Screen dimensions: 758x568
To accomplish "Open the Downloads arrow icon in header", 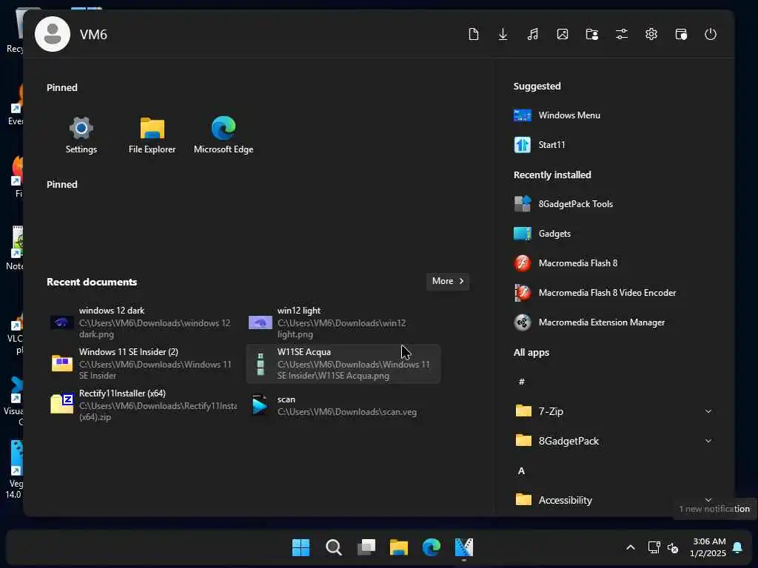I will (x=503, y=34).
